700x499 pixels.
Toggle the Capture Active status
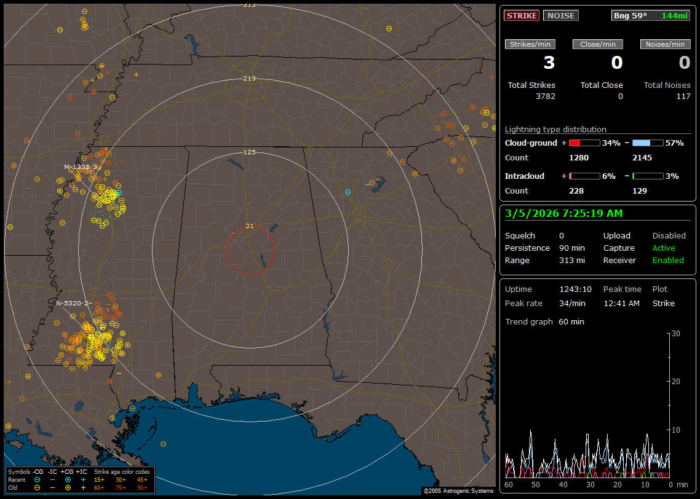[664, 248]
